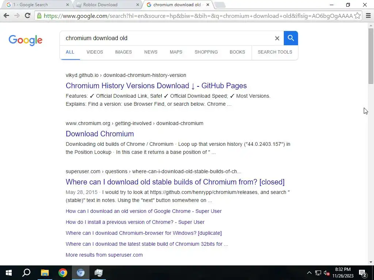Open 'How can I download an old version' link
Screen dimensions: 374x280
point(144,211)
